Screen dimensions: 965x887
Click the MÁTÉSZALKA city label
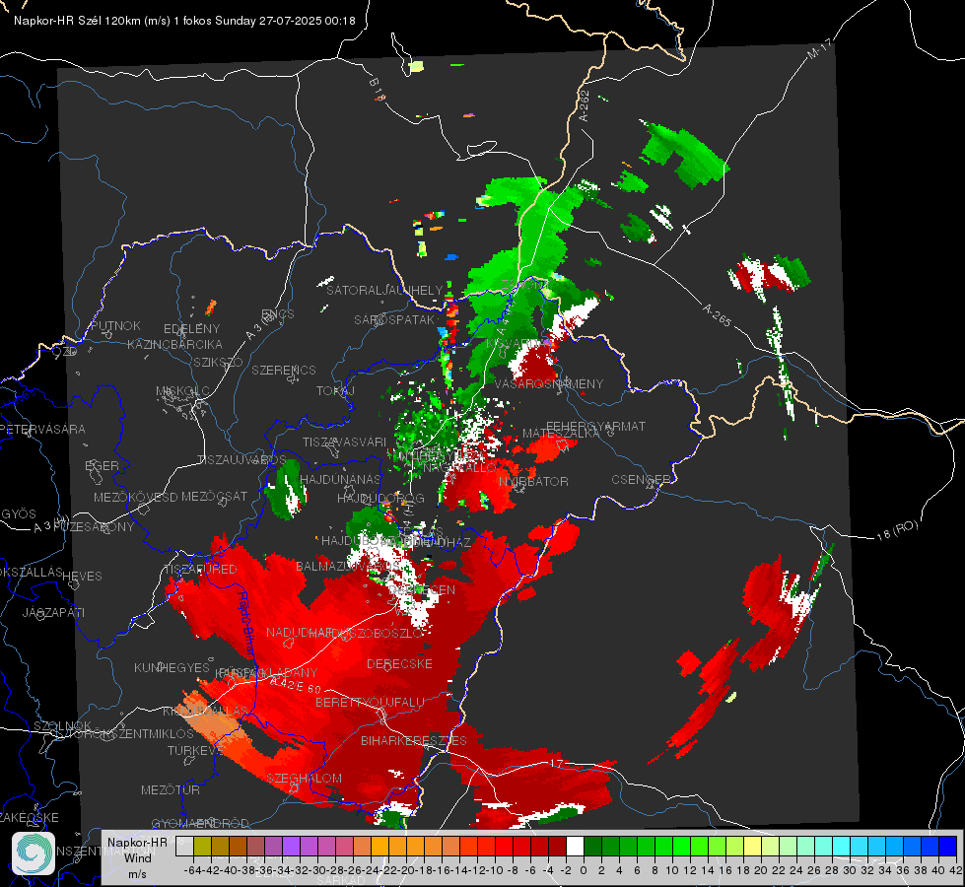pyautogui.click(x=561, y=434)
